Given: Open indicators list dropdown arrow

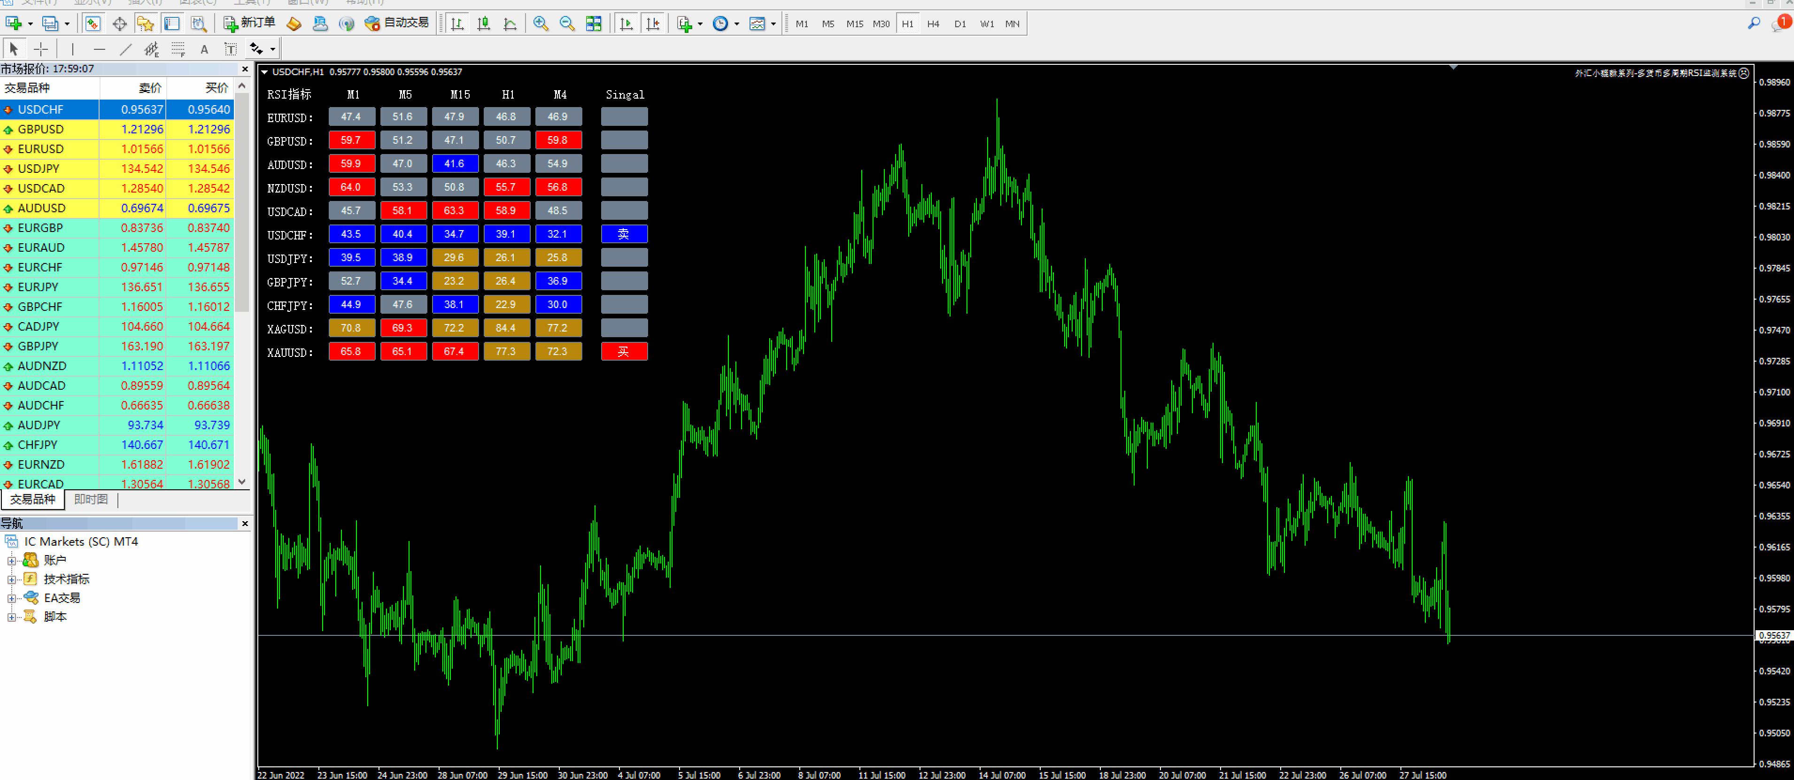Looking at the screenshot, I should [x=700, y=23].
